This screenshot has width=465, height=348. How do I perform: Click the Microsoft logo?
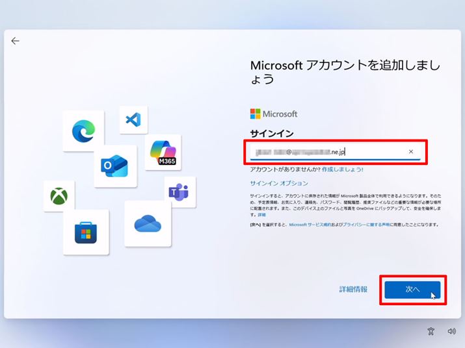click(273, 114)
